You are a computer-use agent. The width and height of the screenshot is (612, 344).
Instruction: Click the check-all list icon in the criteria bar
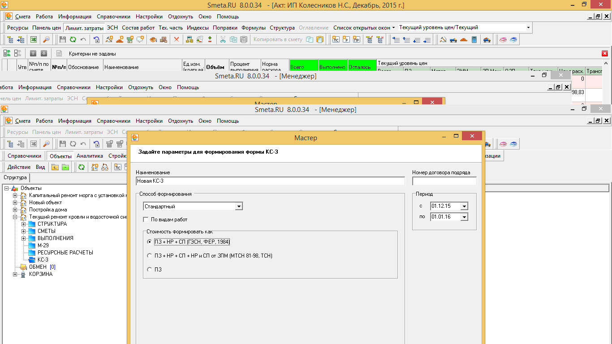pos(7,53)
